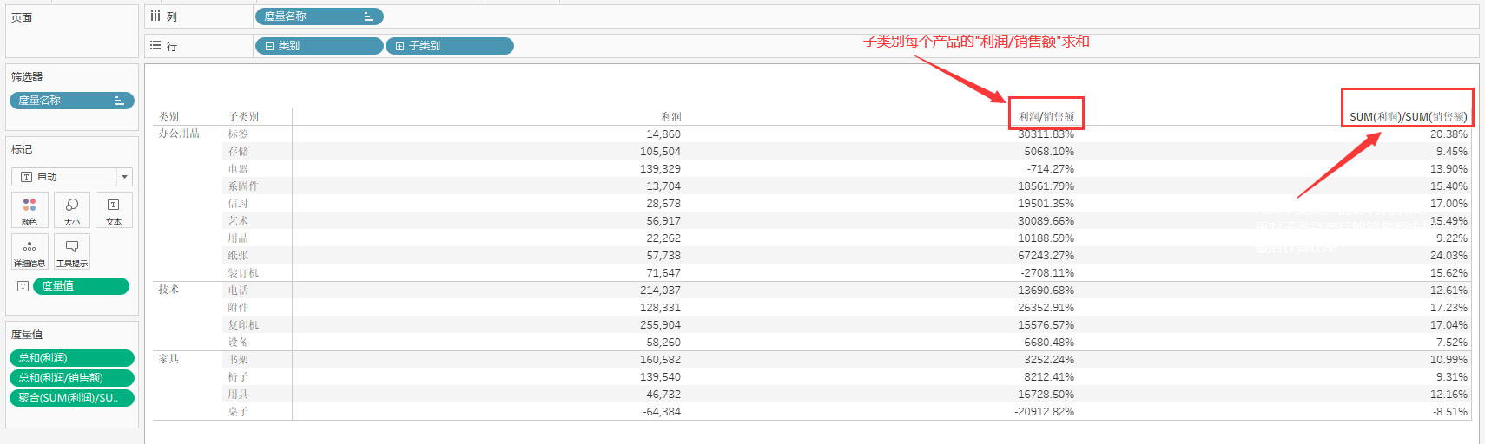This screenshot has width=1485, height=444.
Task: Click the ratio value -20912.82%
Action: [1044, 412]
